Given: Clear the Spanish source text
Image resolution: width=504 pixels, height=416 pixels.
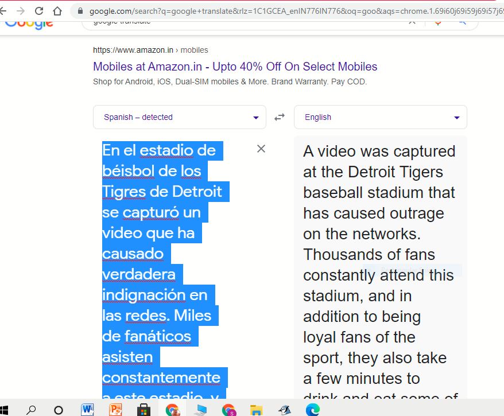Looking at the screenshot, I should tap(261, 149).
